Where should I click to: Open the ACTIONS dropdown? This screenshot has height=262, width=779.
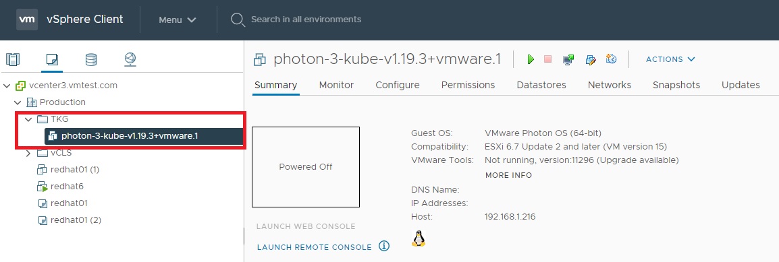[670, 59]
